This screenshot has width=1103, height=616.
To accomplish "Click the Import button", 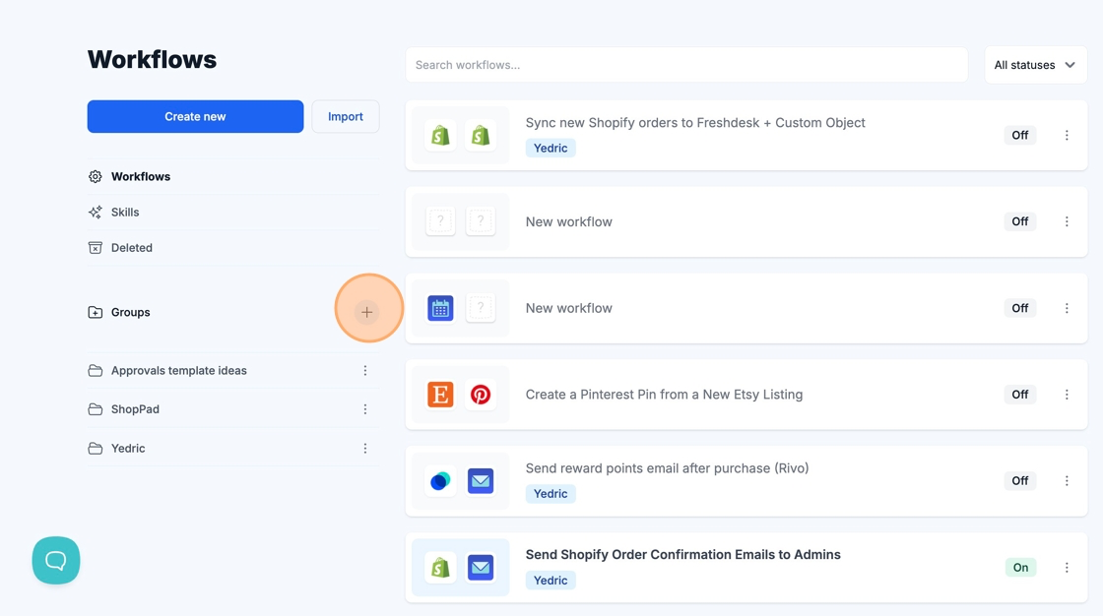I will [x=346, y=116].
